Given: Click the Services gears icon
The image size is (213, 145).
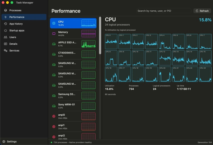Looking at the screenshot, I should click(5, 51).
